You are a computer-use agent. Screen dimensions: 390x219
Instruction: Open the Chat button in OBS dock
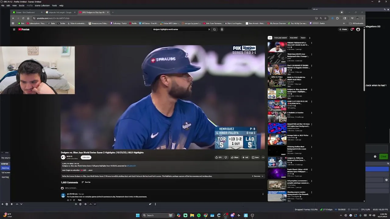[383, 156]
